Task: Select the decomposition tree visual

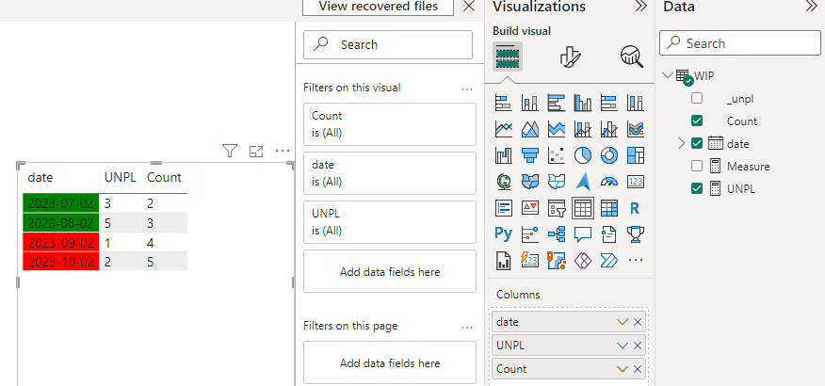Action: tap(557, 233)
